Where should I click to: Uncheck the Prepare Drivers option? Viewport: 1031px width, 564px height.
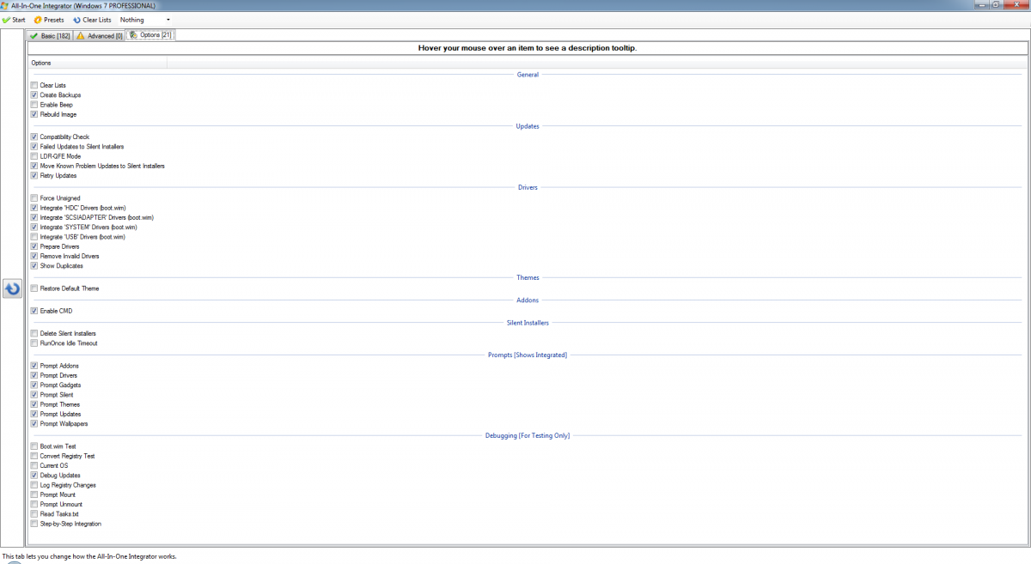pos(34,246)
